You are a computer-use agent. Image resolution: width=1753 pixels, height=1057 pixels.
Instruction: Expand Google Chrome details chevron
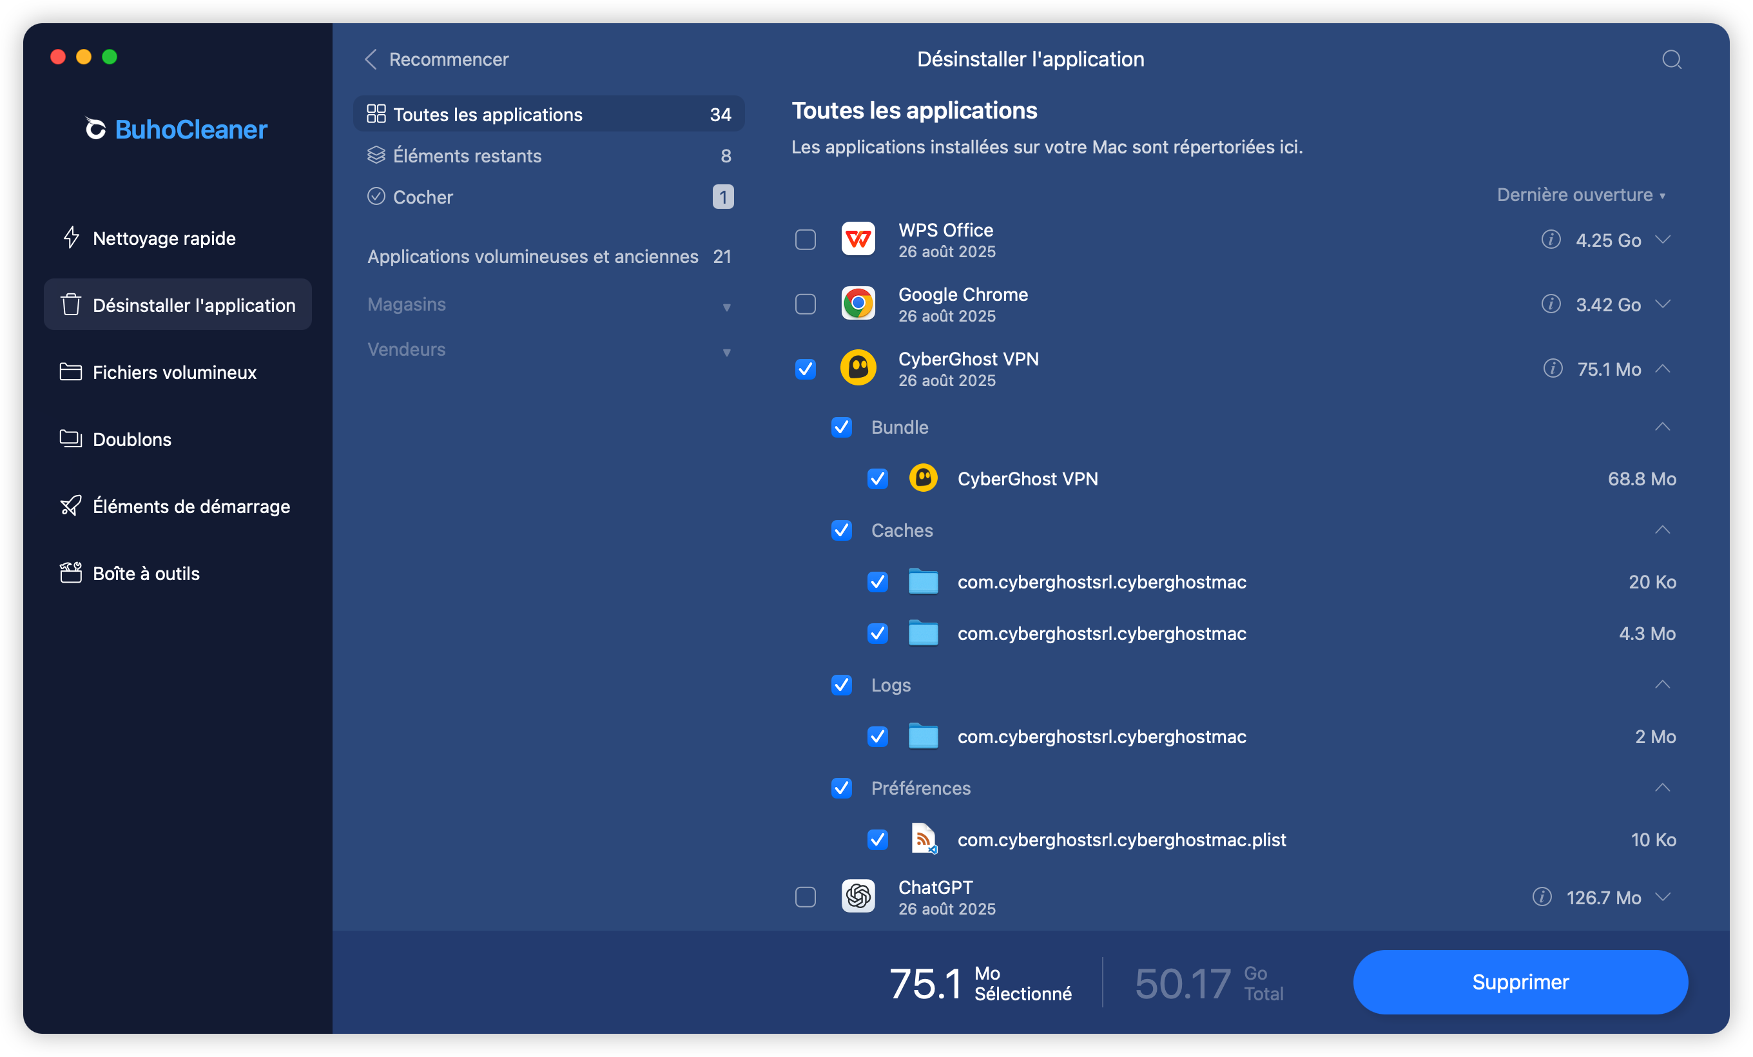coord(1662,304)
